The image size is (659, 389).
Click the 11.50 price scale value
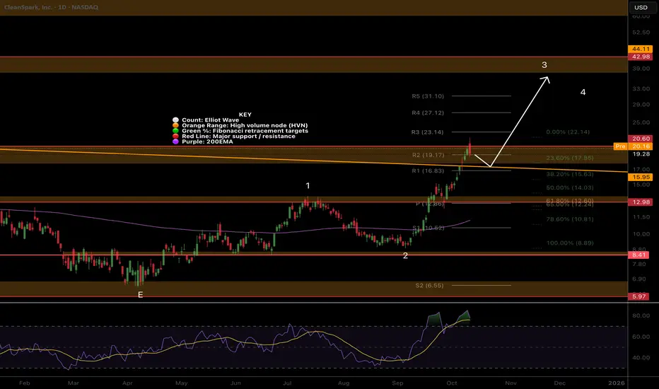641,217
